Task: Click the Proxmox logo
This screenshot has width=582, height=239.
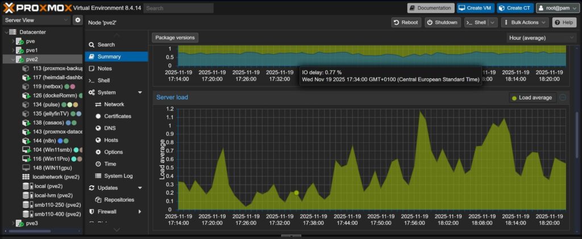Action: (40, 8)
